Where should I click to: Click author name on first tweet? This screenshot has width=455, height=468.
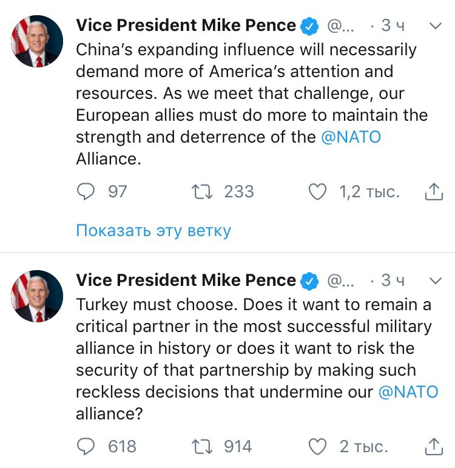(186, 25)
